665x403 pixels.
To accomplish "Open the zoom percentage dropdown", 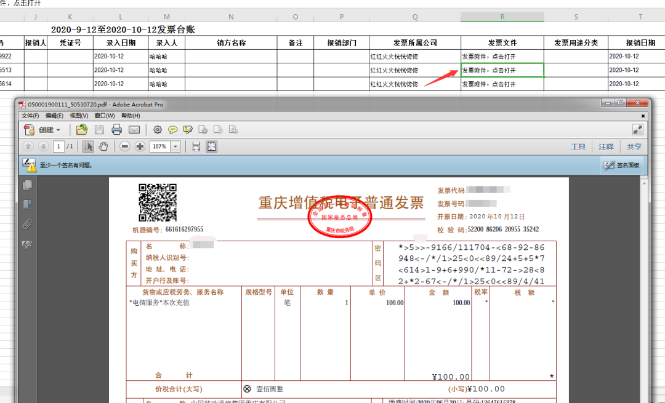I will tap(175, 146).
